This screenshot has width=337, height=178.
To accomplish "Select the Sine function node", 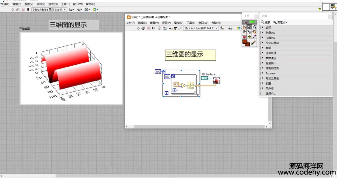I will (x=190, y=85).
